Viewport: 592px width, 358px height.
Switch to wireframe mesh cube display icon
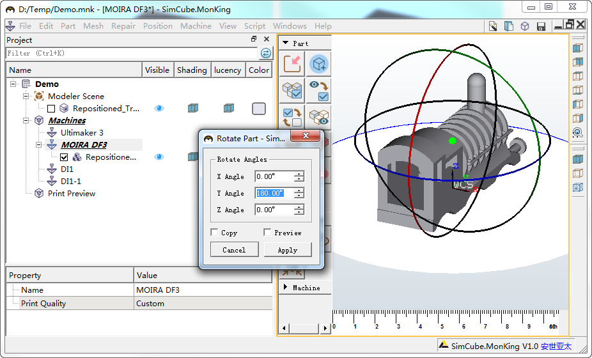(578, 187)
